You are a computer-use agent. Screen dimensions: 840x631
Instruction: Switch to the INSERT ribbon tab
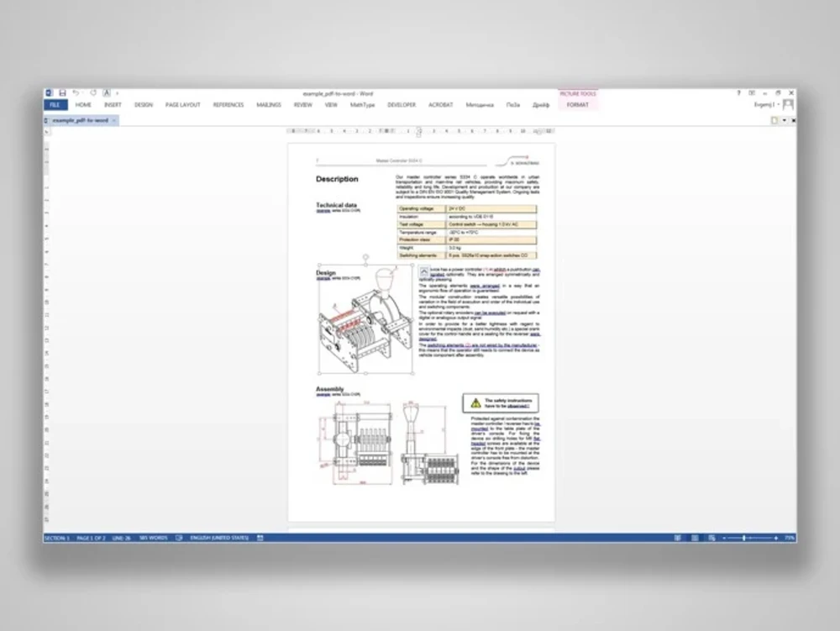(113, 105)
